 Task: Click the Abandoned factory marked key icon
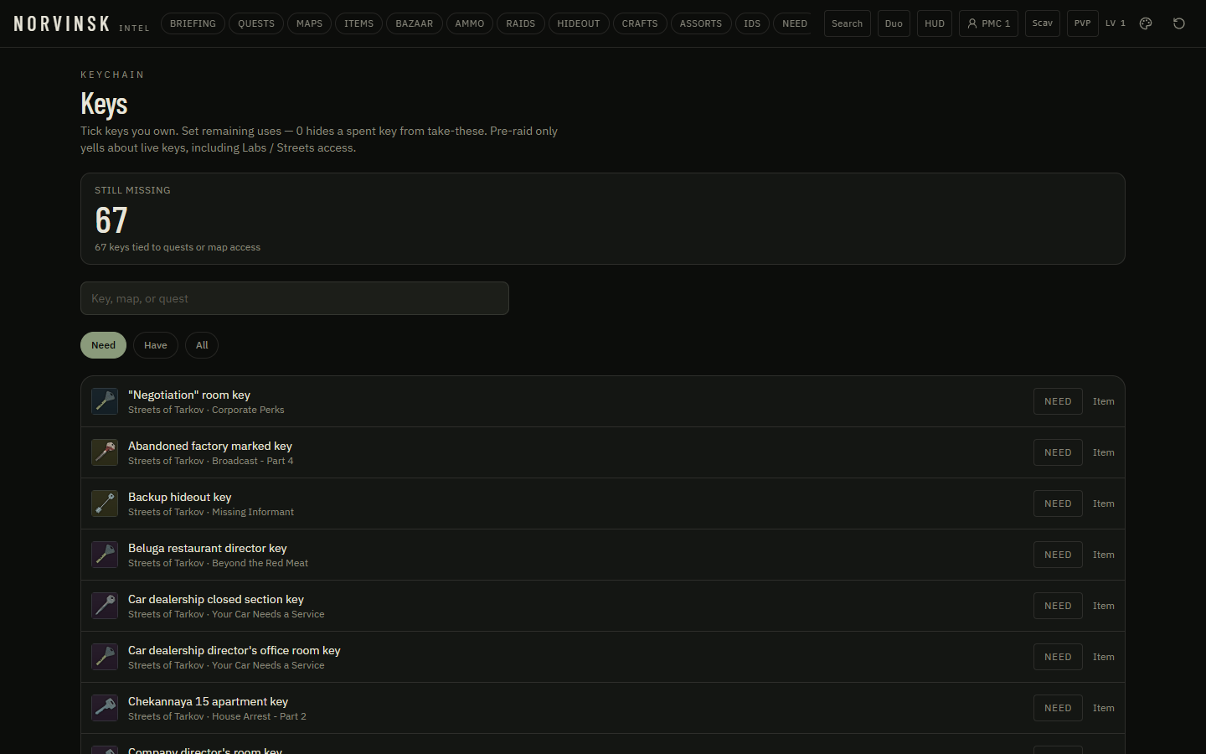105,452
